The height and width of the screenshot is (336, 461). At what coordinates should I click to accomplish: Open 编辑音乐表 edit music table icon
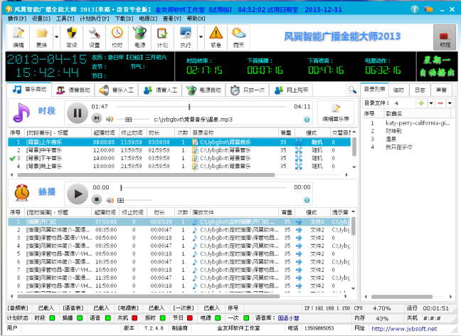coord(336,112)
